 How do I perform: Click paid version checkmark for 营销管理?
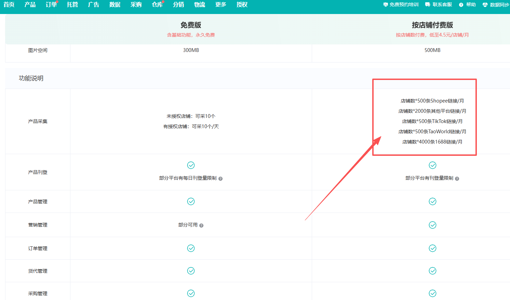pos(432,225)
